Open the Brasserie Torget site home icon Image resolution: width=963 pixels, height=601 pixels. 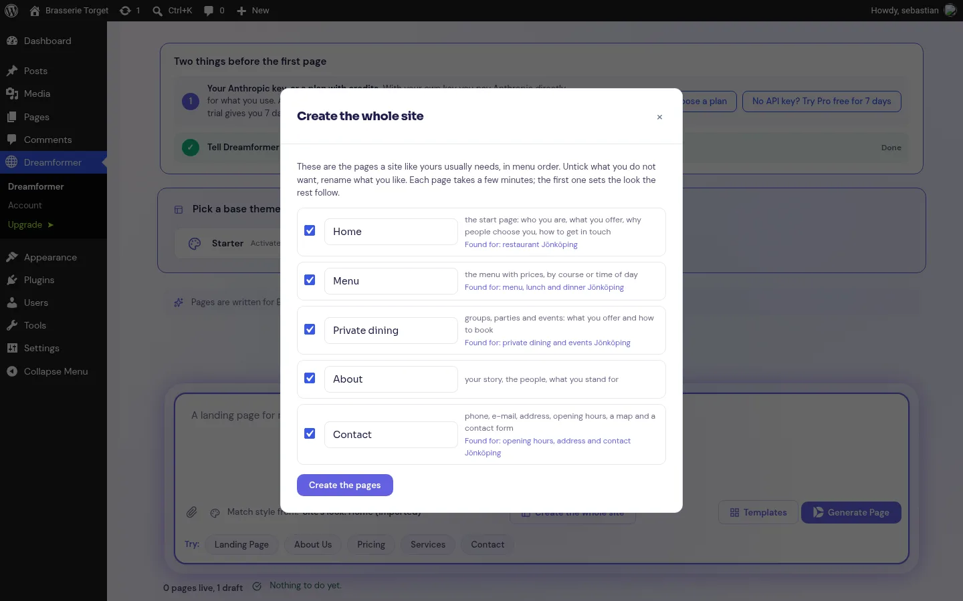(x=35, y=11)
